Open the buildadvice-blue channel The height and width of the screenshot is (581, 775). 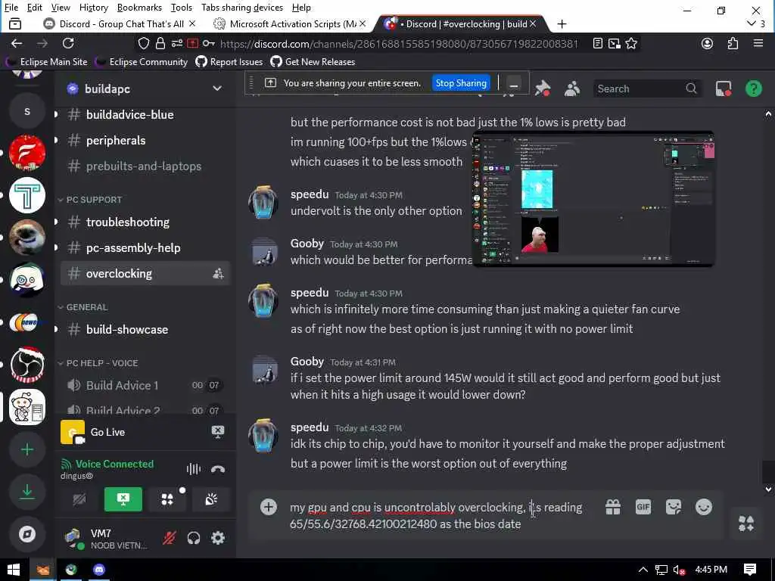[x=144, y=115]
